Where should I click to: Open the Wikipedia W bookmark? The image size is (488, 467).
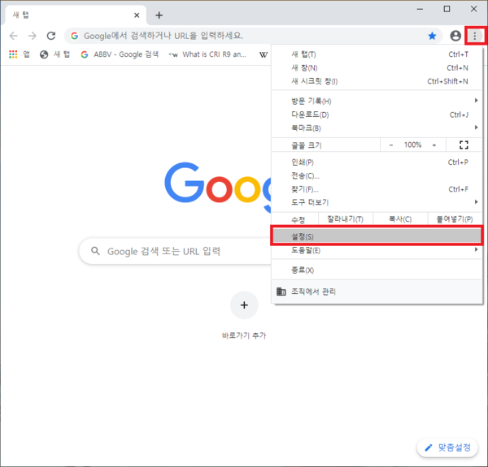[x=264, y=54]
